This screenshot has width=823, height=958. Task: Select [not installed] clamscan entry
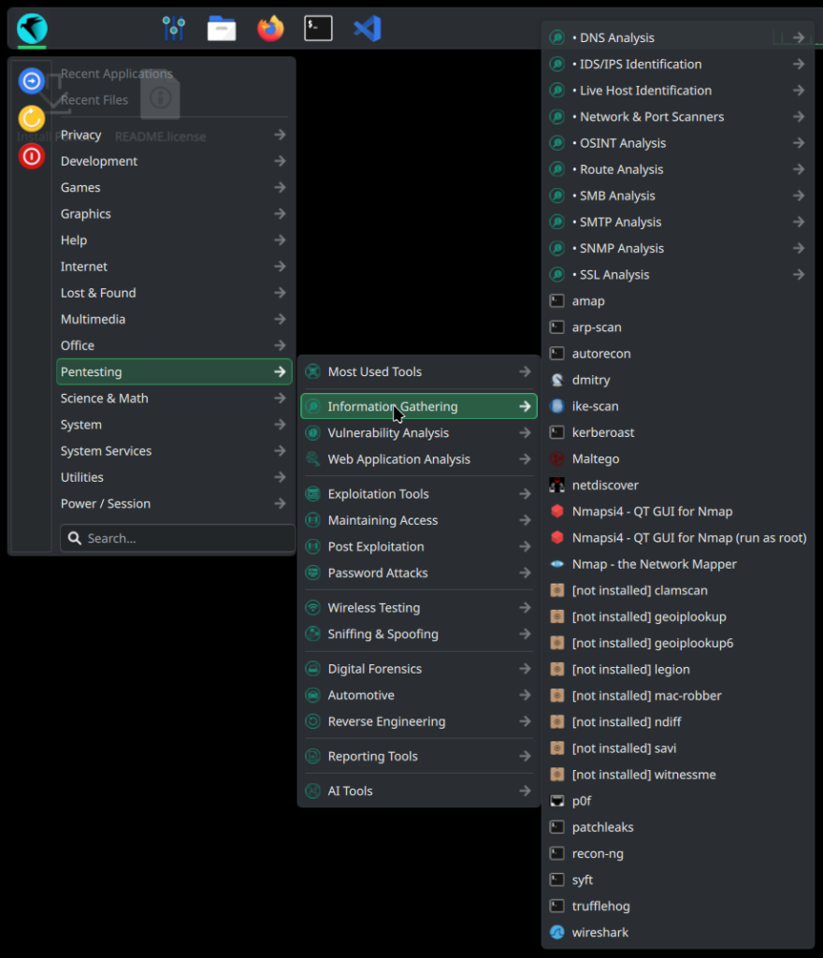pyautogui.click(x=678, y=590)
